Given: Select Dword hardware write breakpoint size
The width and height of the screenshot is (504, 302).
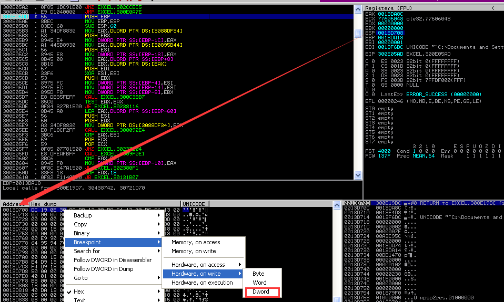Looking at the screenshot, I should (261, 291).
